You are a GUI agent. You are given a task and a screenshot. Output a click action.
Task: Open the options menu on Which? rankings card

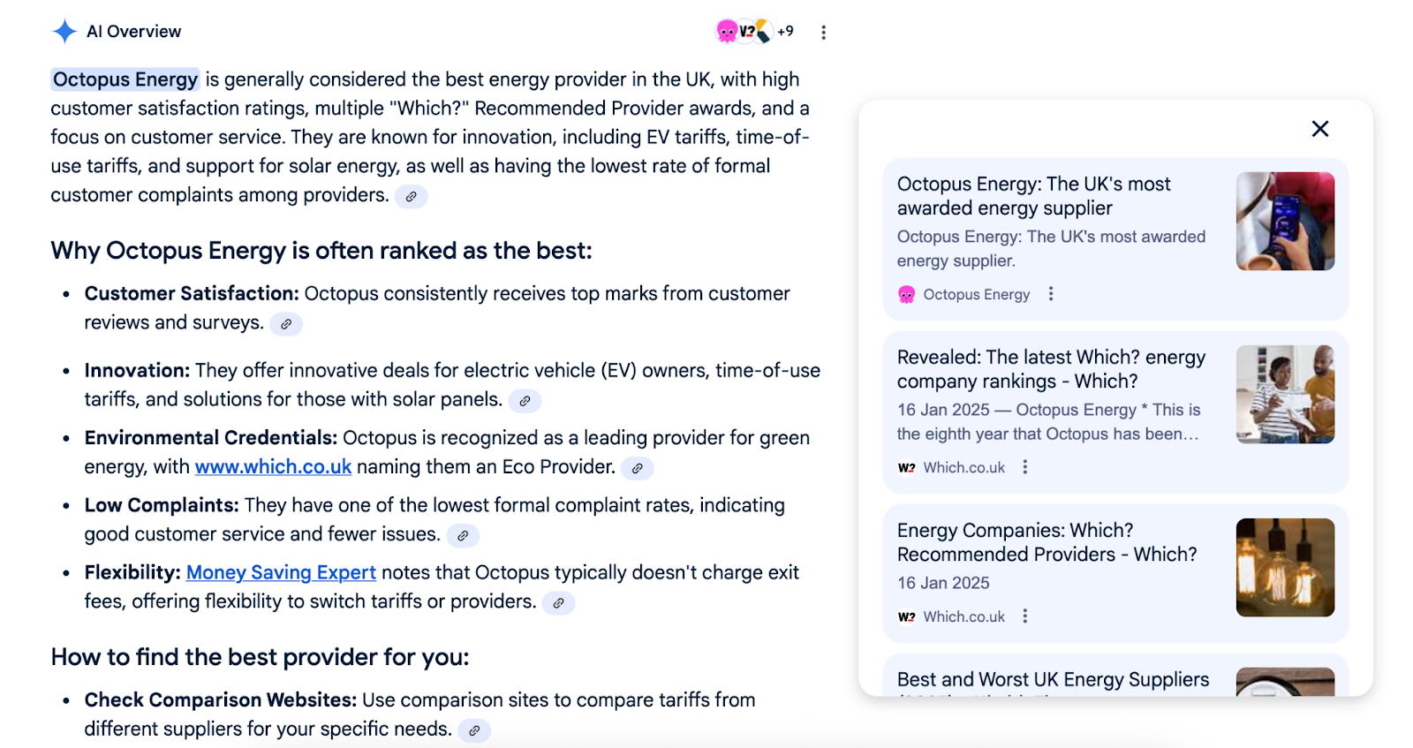[x=1024, y=467]
